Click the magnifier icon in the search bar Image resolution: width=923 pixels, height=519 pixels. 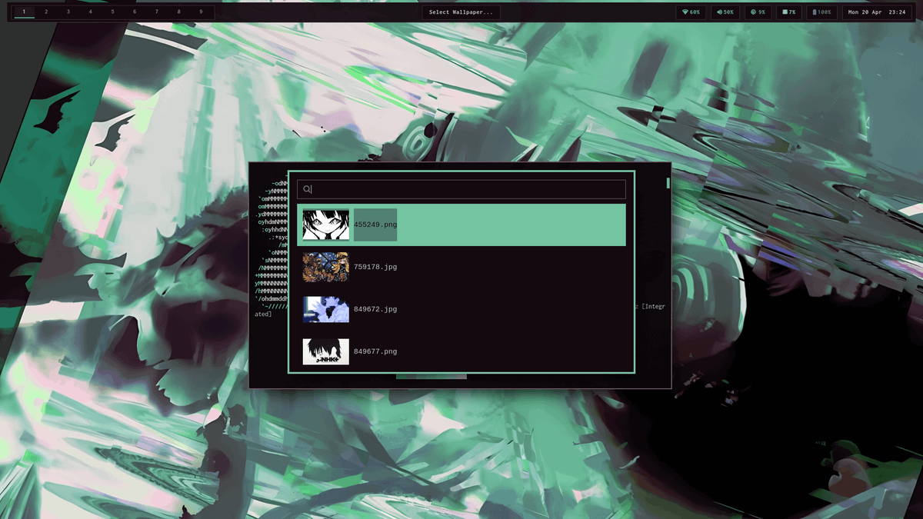(306, 188)
